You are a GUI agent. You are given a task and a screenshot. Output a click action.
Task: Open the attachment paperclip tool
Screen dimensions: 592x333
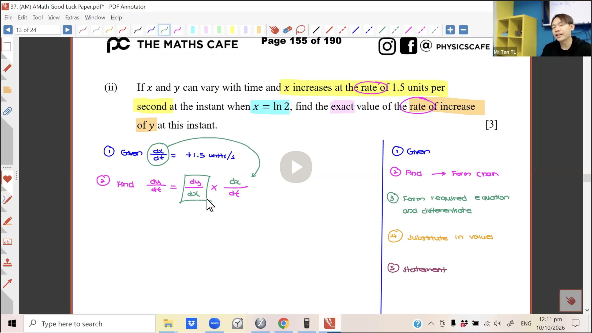(7, 111)
